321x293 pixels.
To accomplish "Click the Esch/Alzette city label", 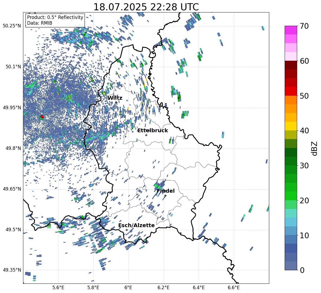I will coord(137,225).
